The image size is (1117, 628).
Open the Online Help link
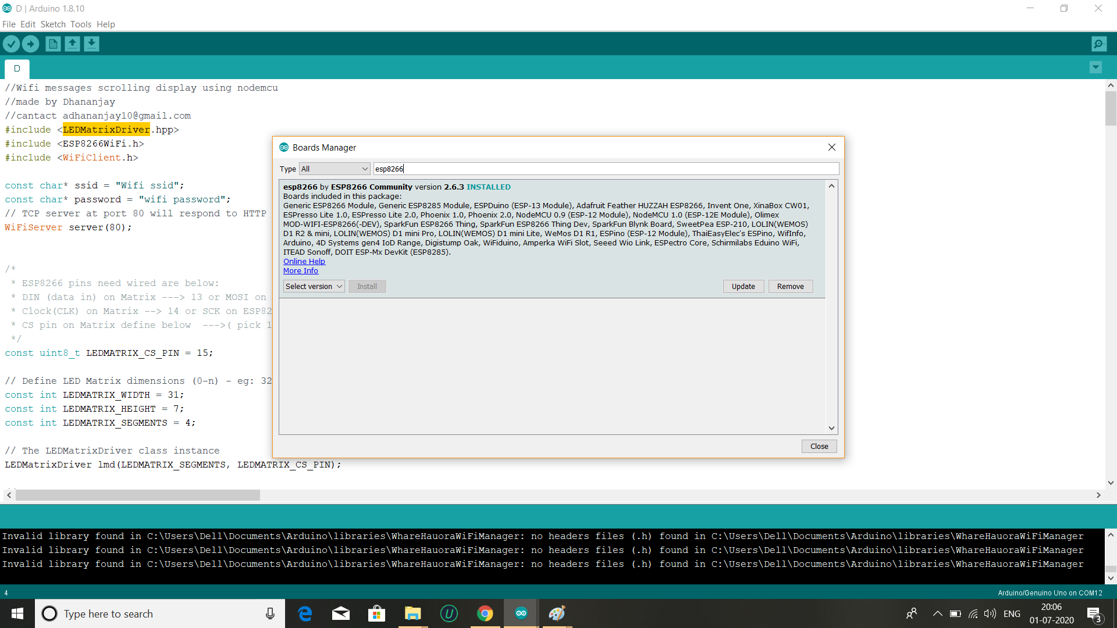pyautogui.click(x=304, y=262)
